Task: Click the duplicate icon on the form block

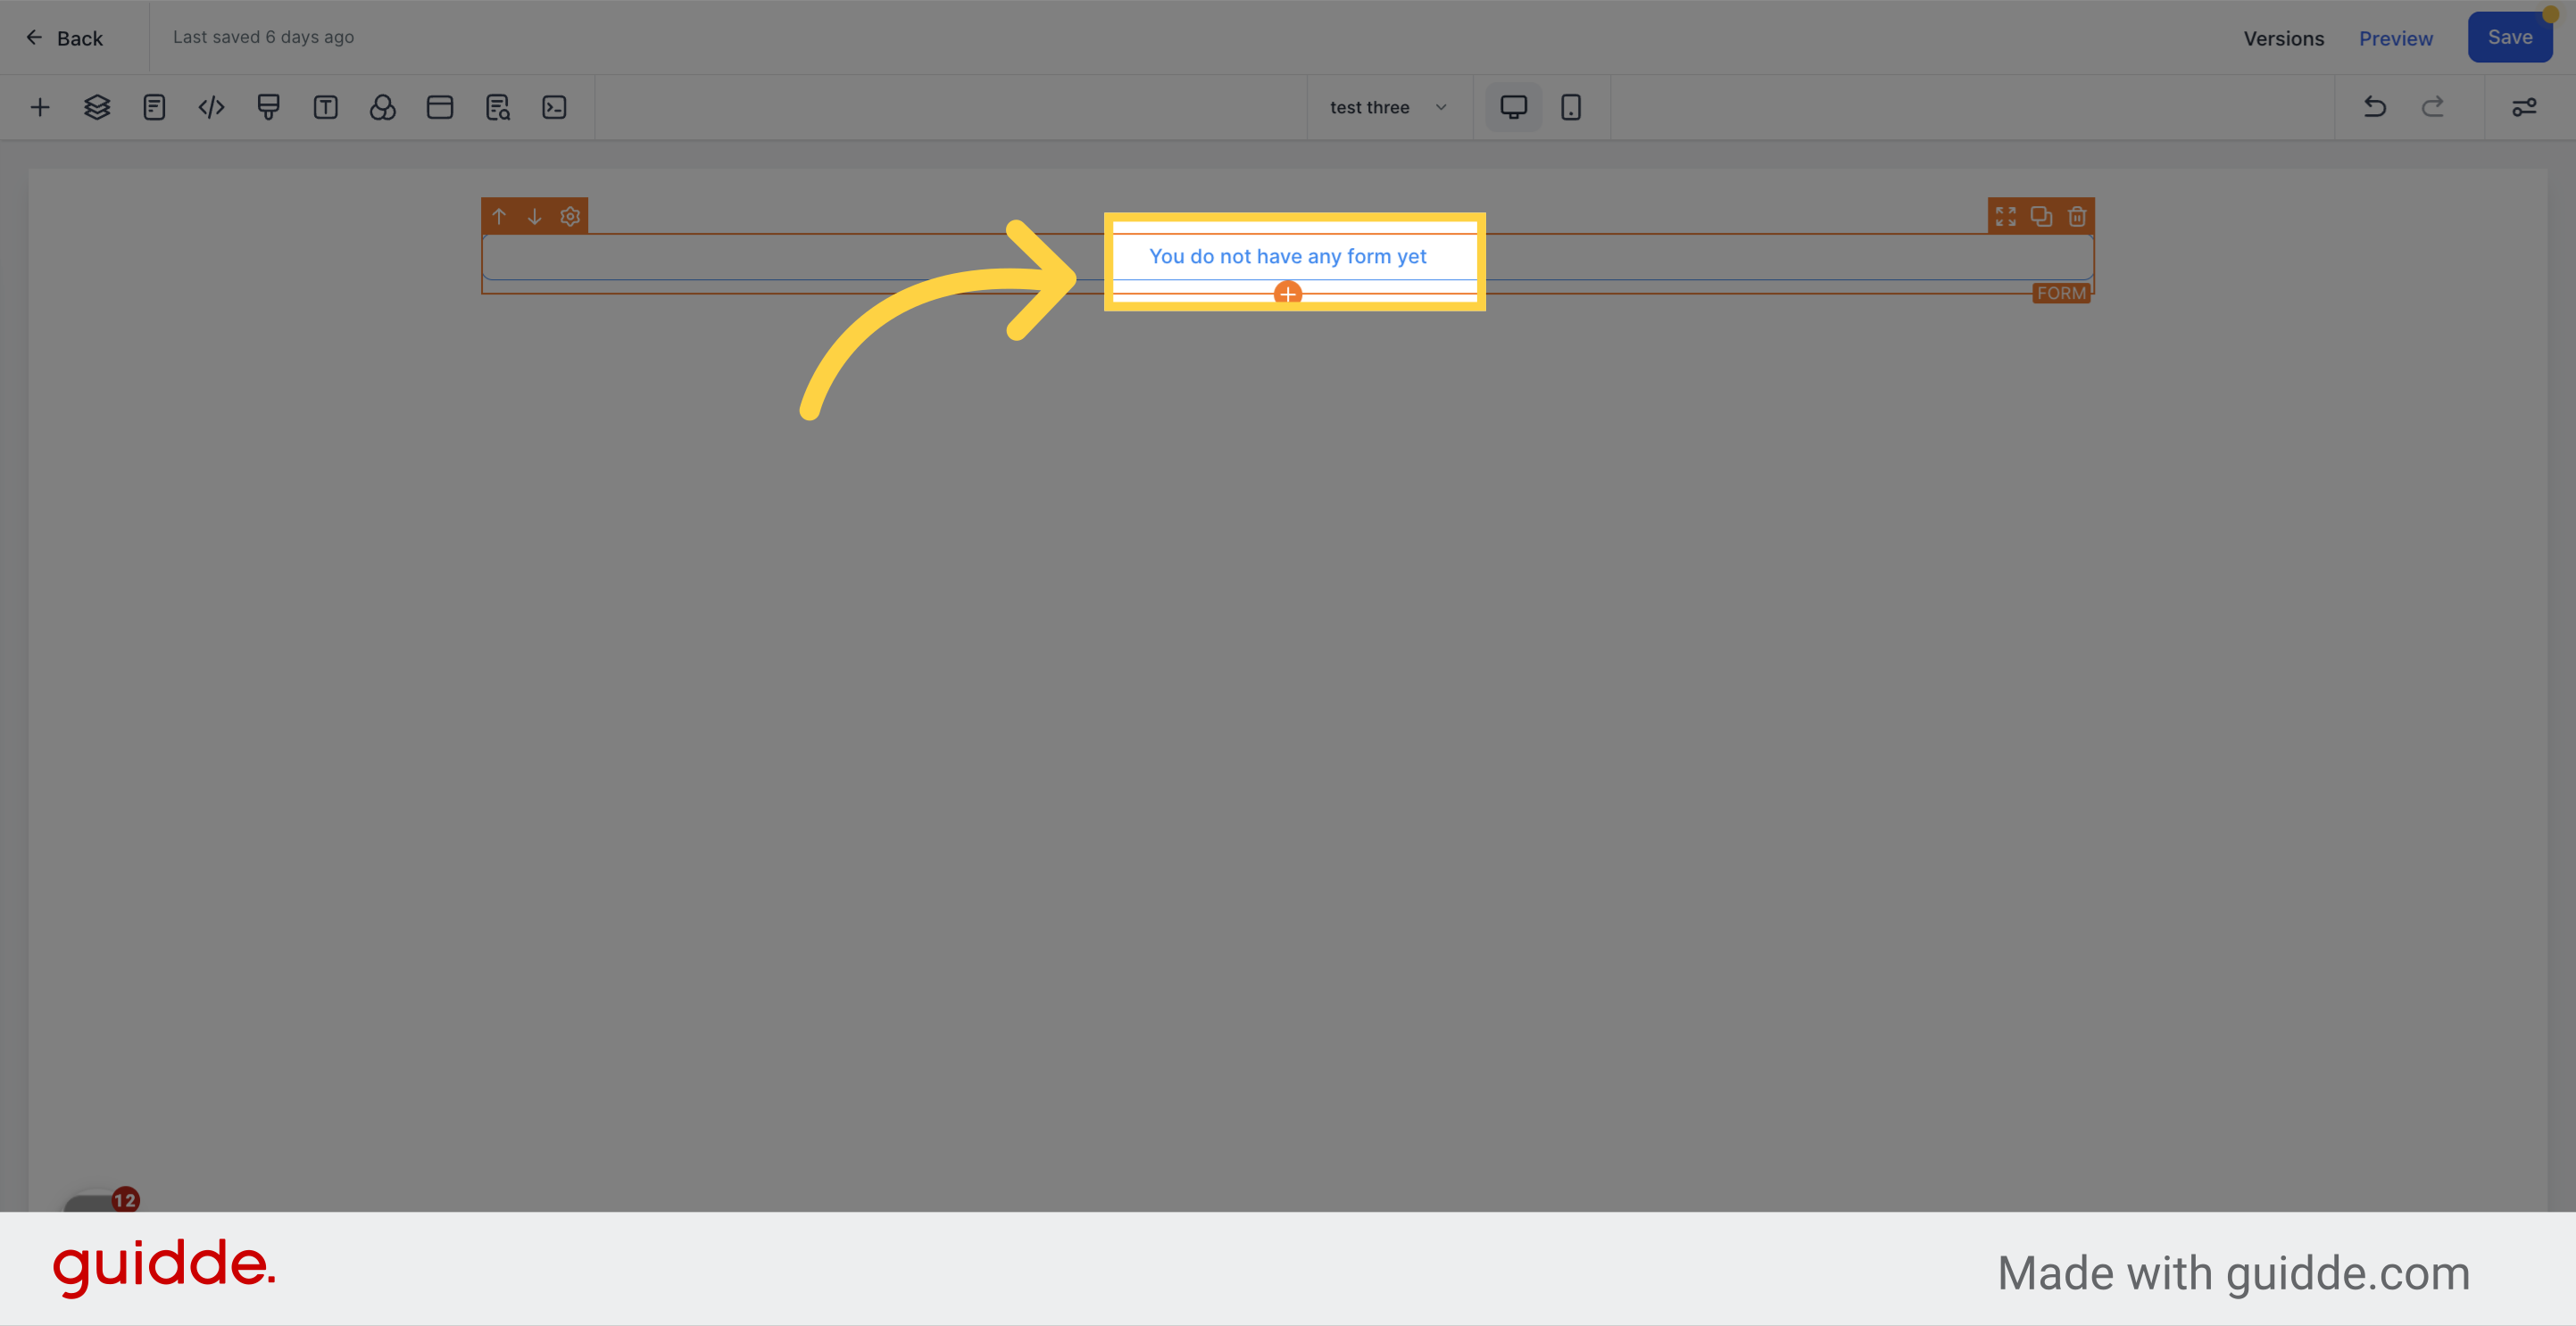Action: (2041, 216)
